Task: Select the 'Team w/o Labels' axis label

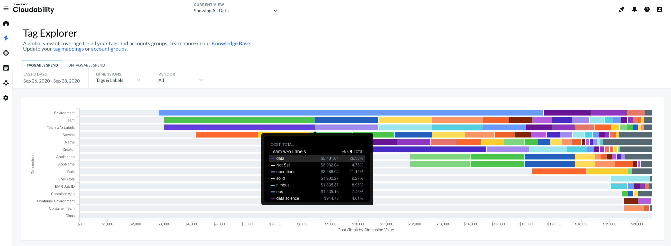Action: (61, 127)
